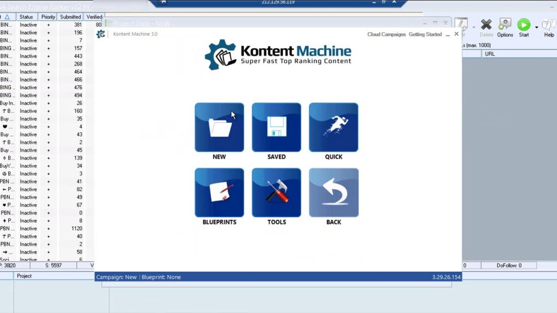Select the project row with 494 submitted

pyautogui.click(x=47, y=95)
